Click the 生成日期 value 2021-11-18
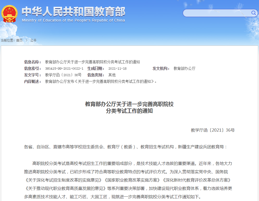The image size is (259, 201). tap(117, 69)
